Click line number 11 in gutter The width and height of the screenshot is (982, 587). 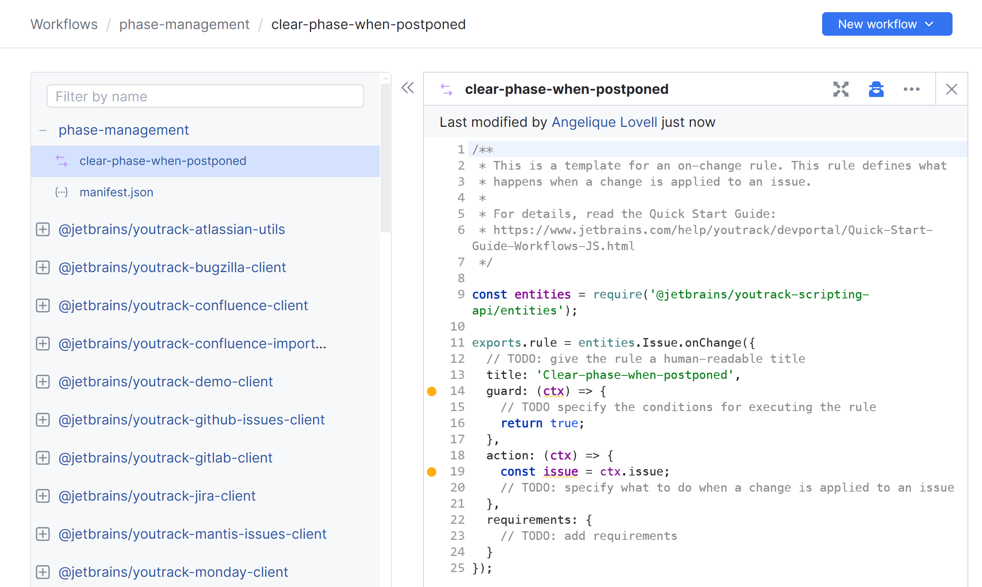(457, 342)
